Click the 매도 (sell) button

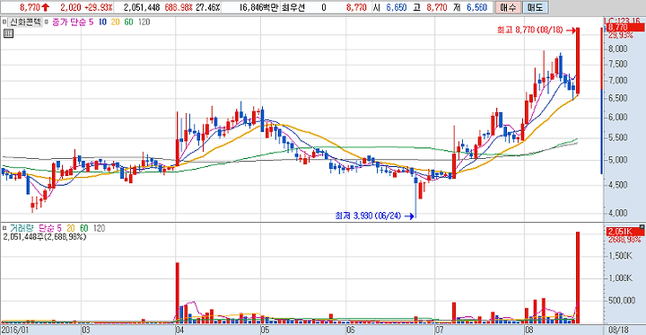pos(535,7)
